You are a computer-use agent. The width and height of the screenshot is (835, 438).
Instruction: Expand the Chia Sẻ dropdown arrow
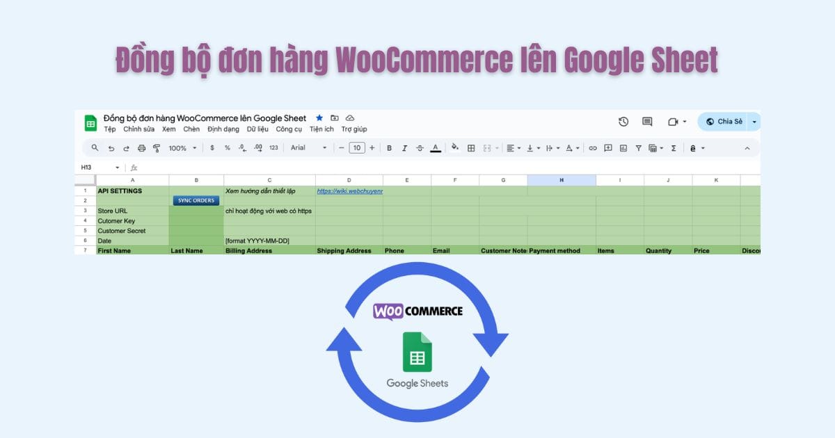pos(754,121)
